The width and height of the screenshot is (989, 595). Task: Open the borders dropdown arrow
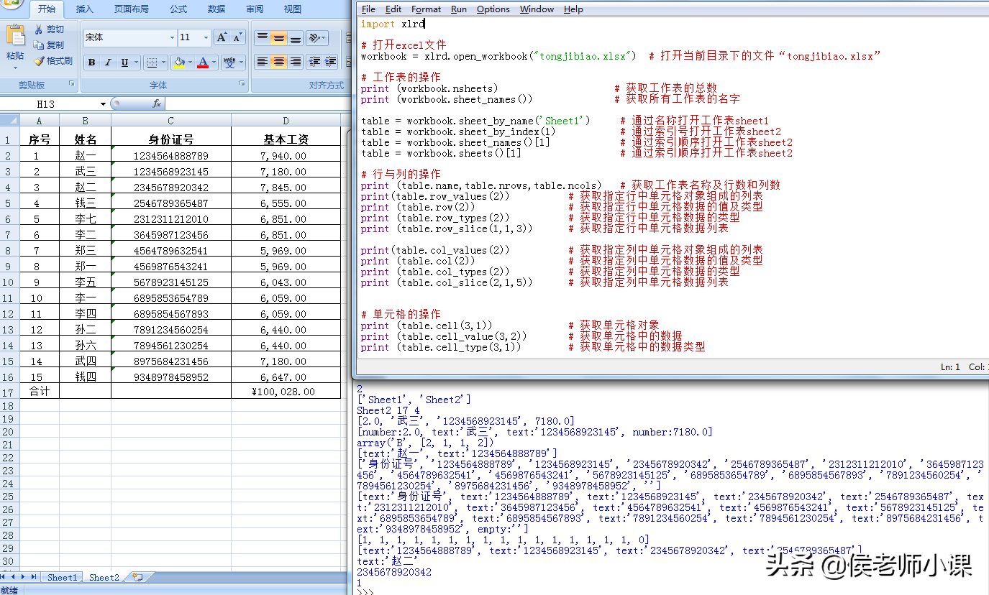pyautogui.click(x=163, y=63)
